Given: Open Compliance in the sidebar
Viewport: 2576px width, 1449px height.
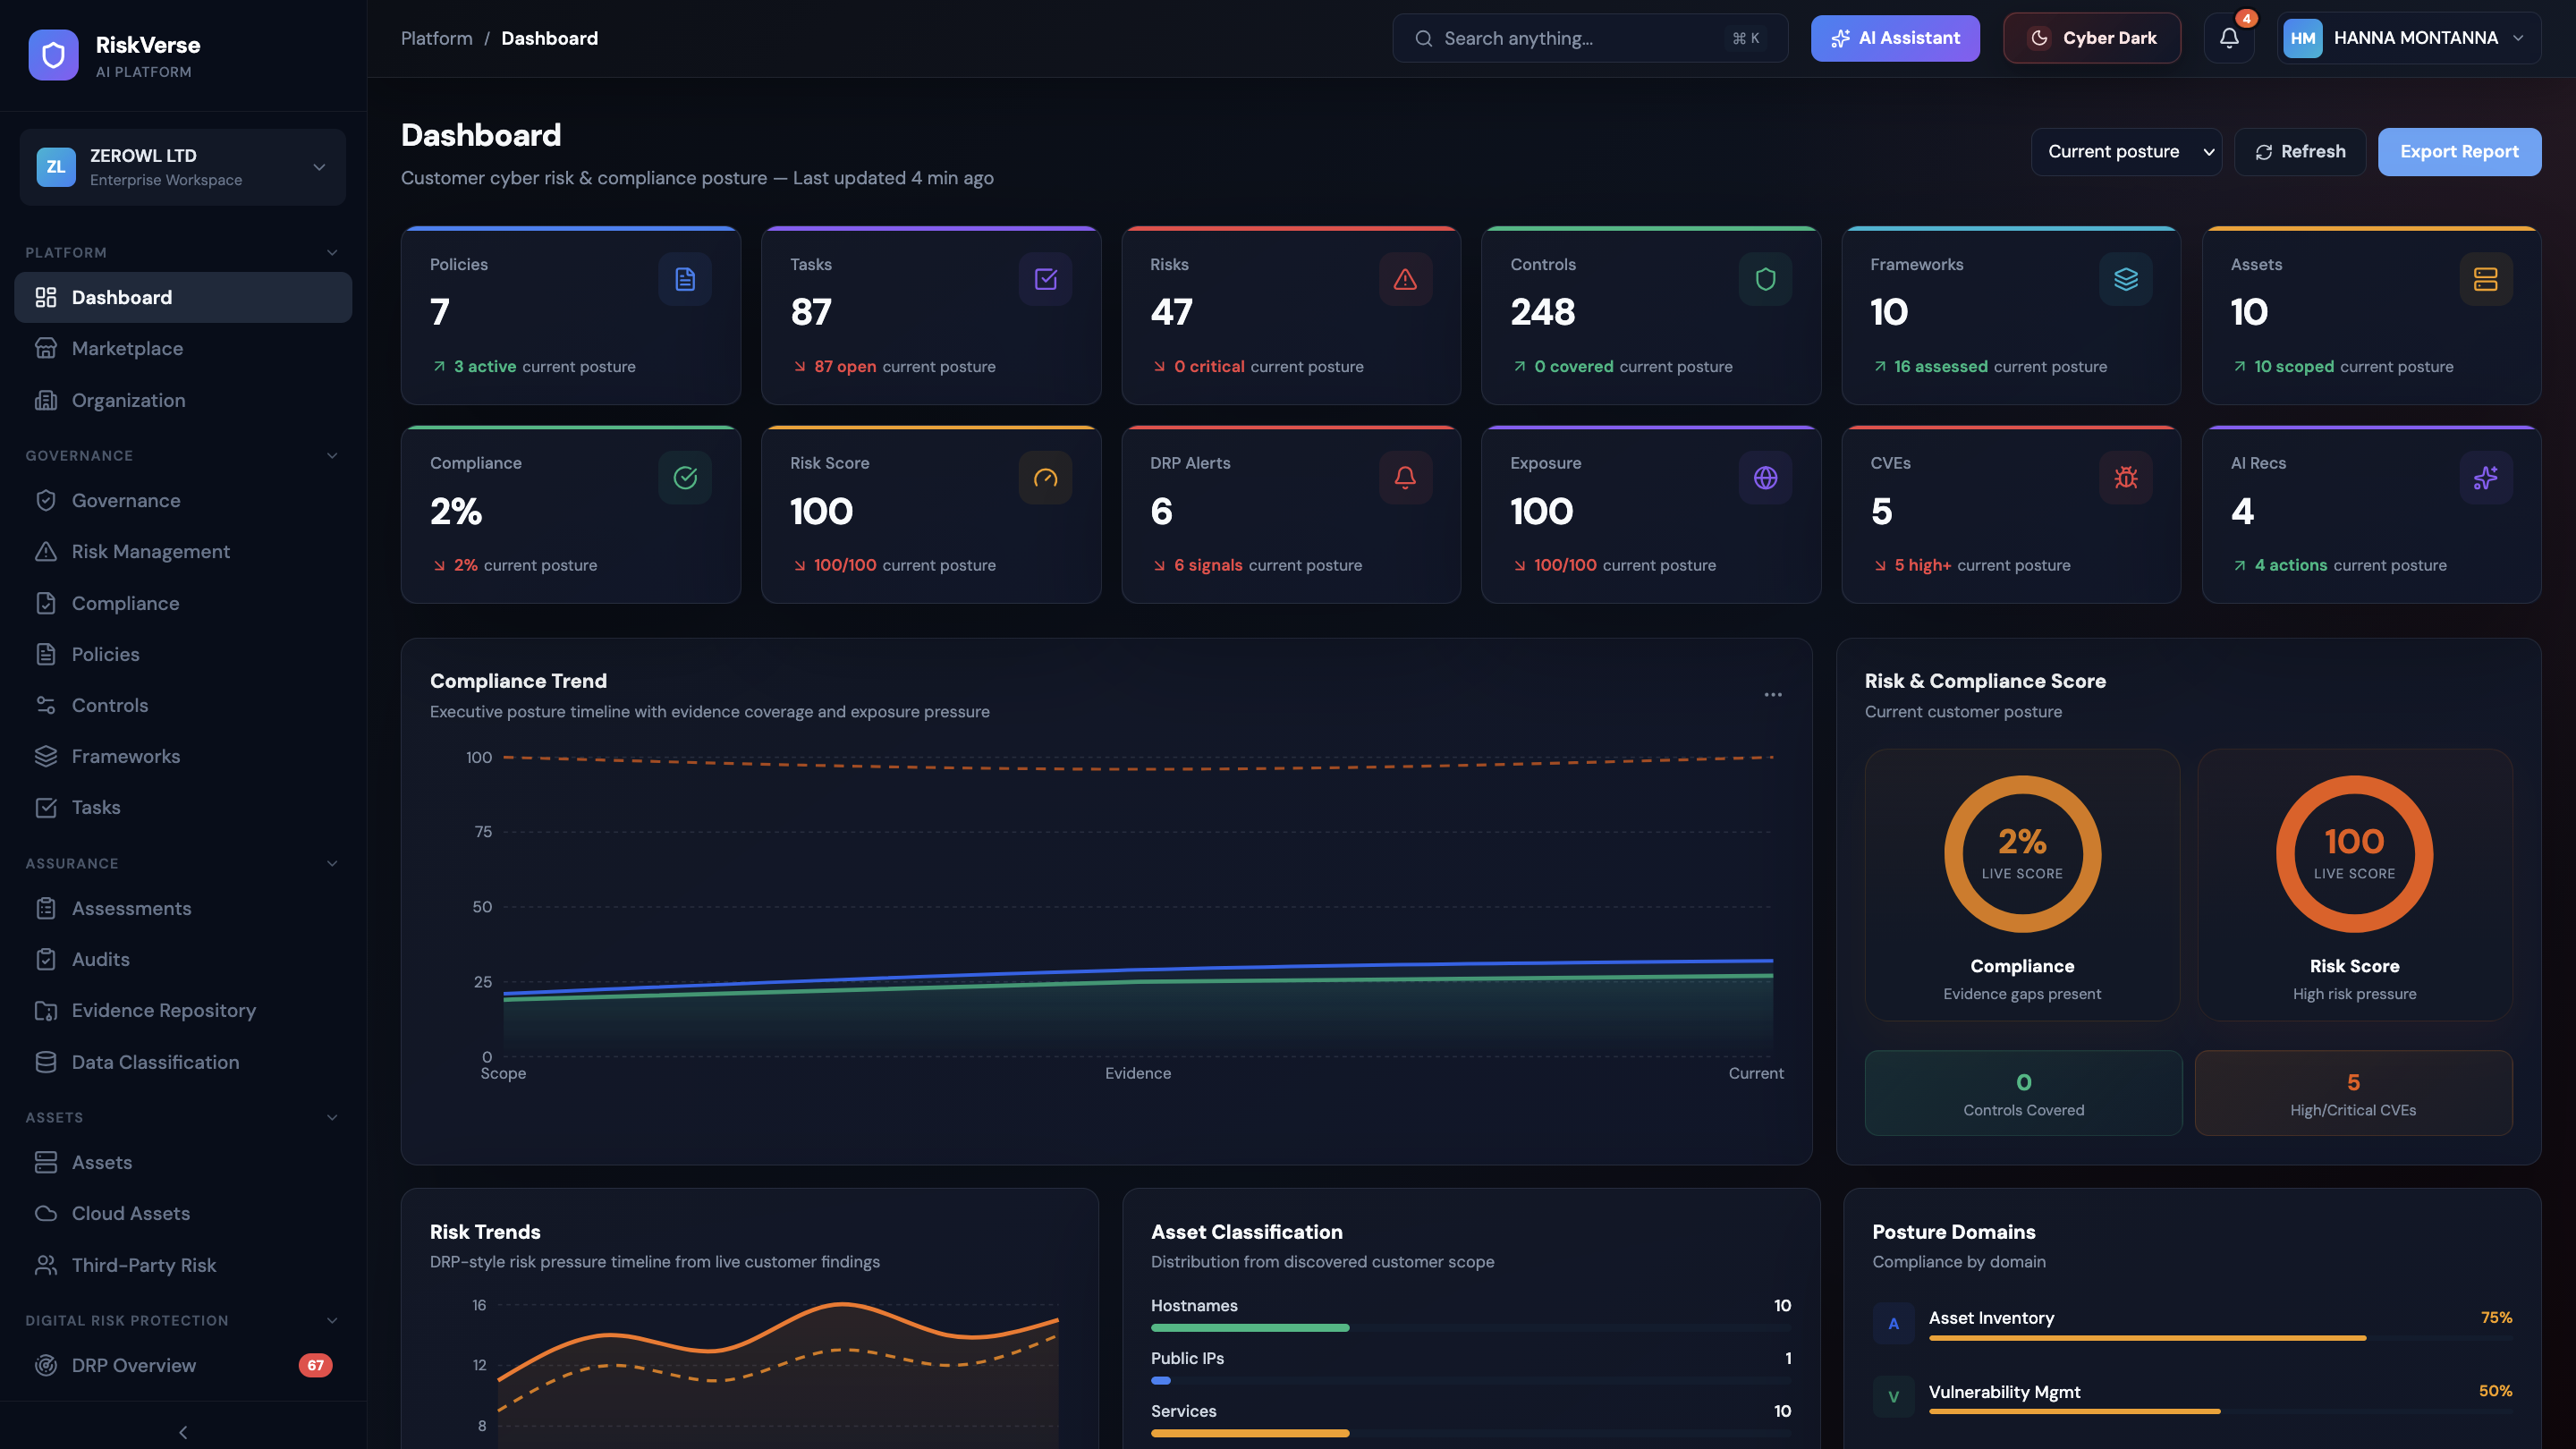Looking at the screenshot, I should pos(183,603).
